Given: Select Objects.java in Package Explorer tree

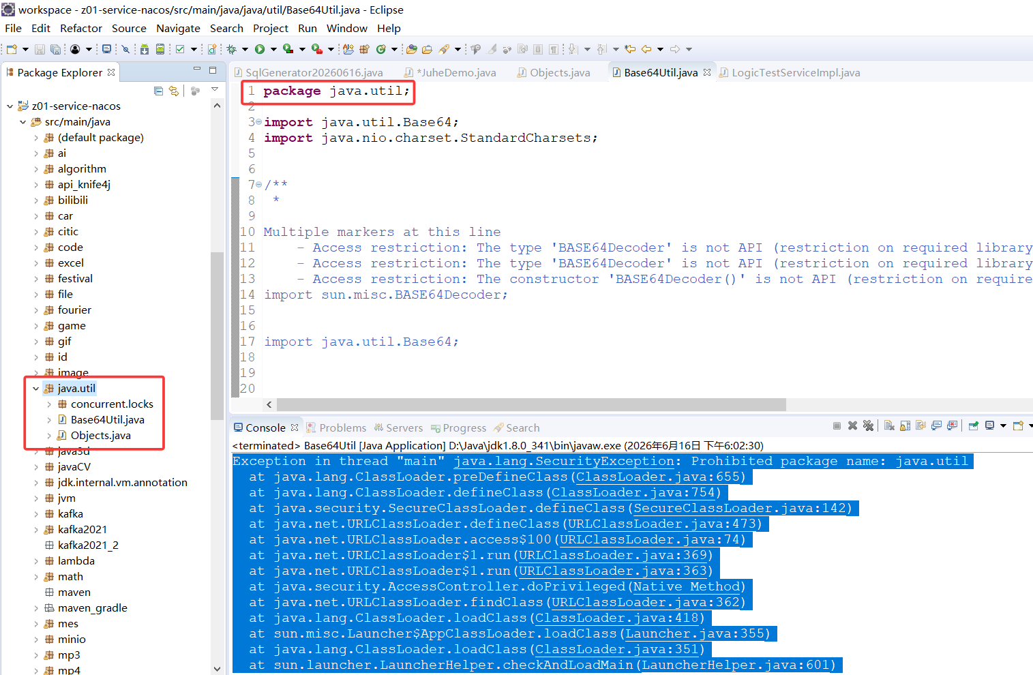Looking at the screenshot, I should (100, 436).
